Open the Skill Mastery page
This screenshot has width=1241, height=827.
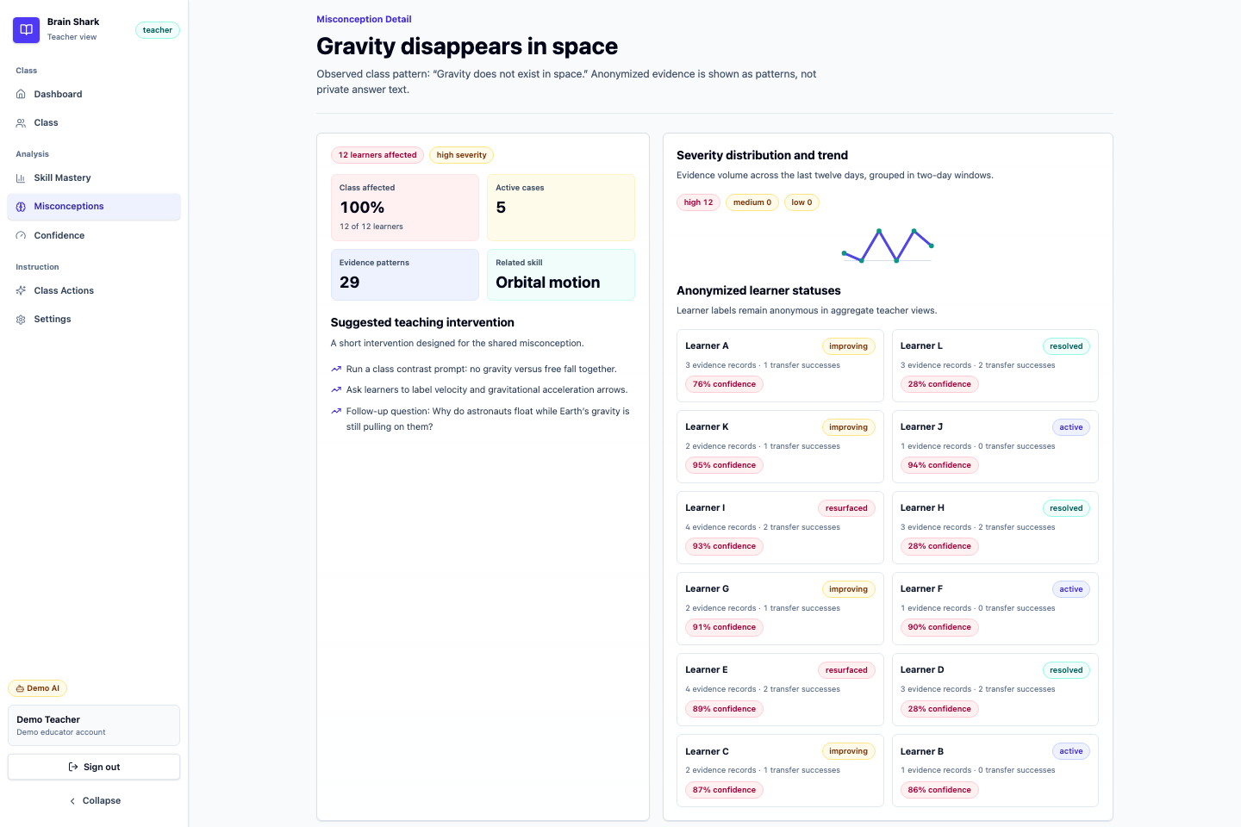pos(94,178)
